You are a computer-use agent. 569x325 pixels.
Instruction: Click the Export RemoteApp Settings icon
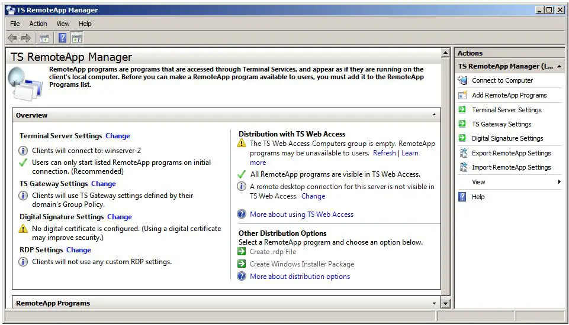coord(463,153)
